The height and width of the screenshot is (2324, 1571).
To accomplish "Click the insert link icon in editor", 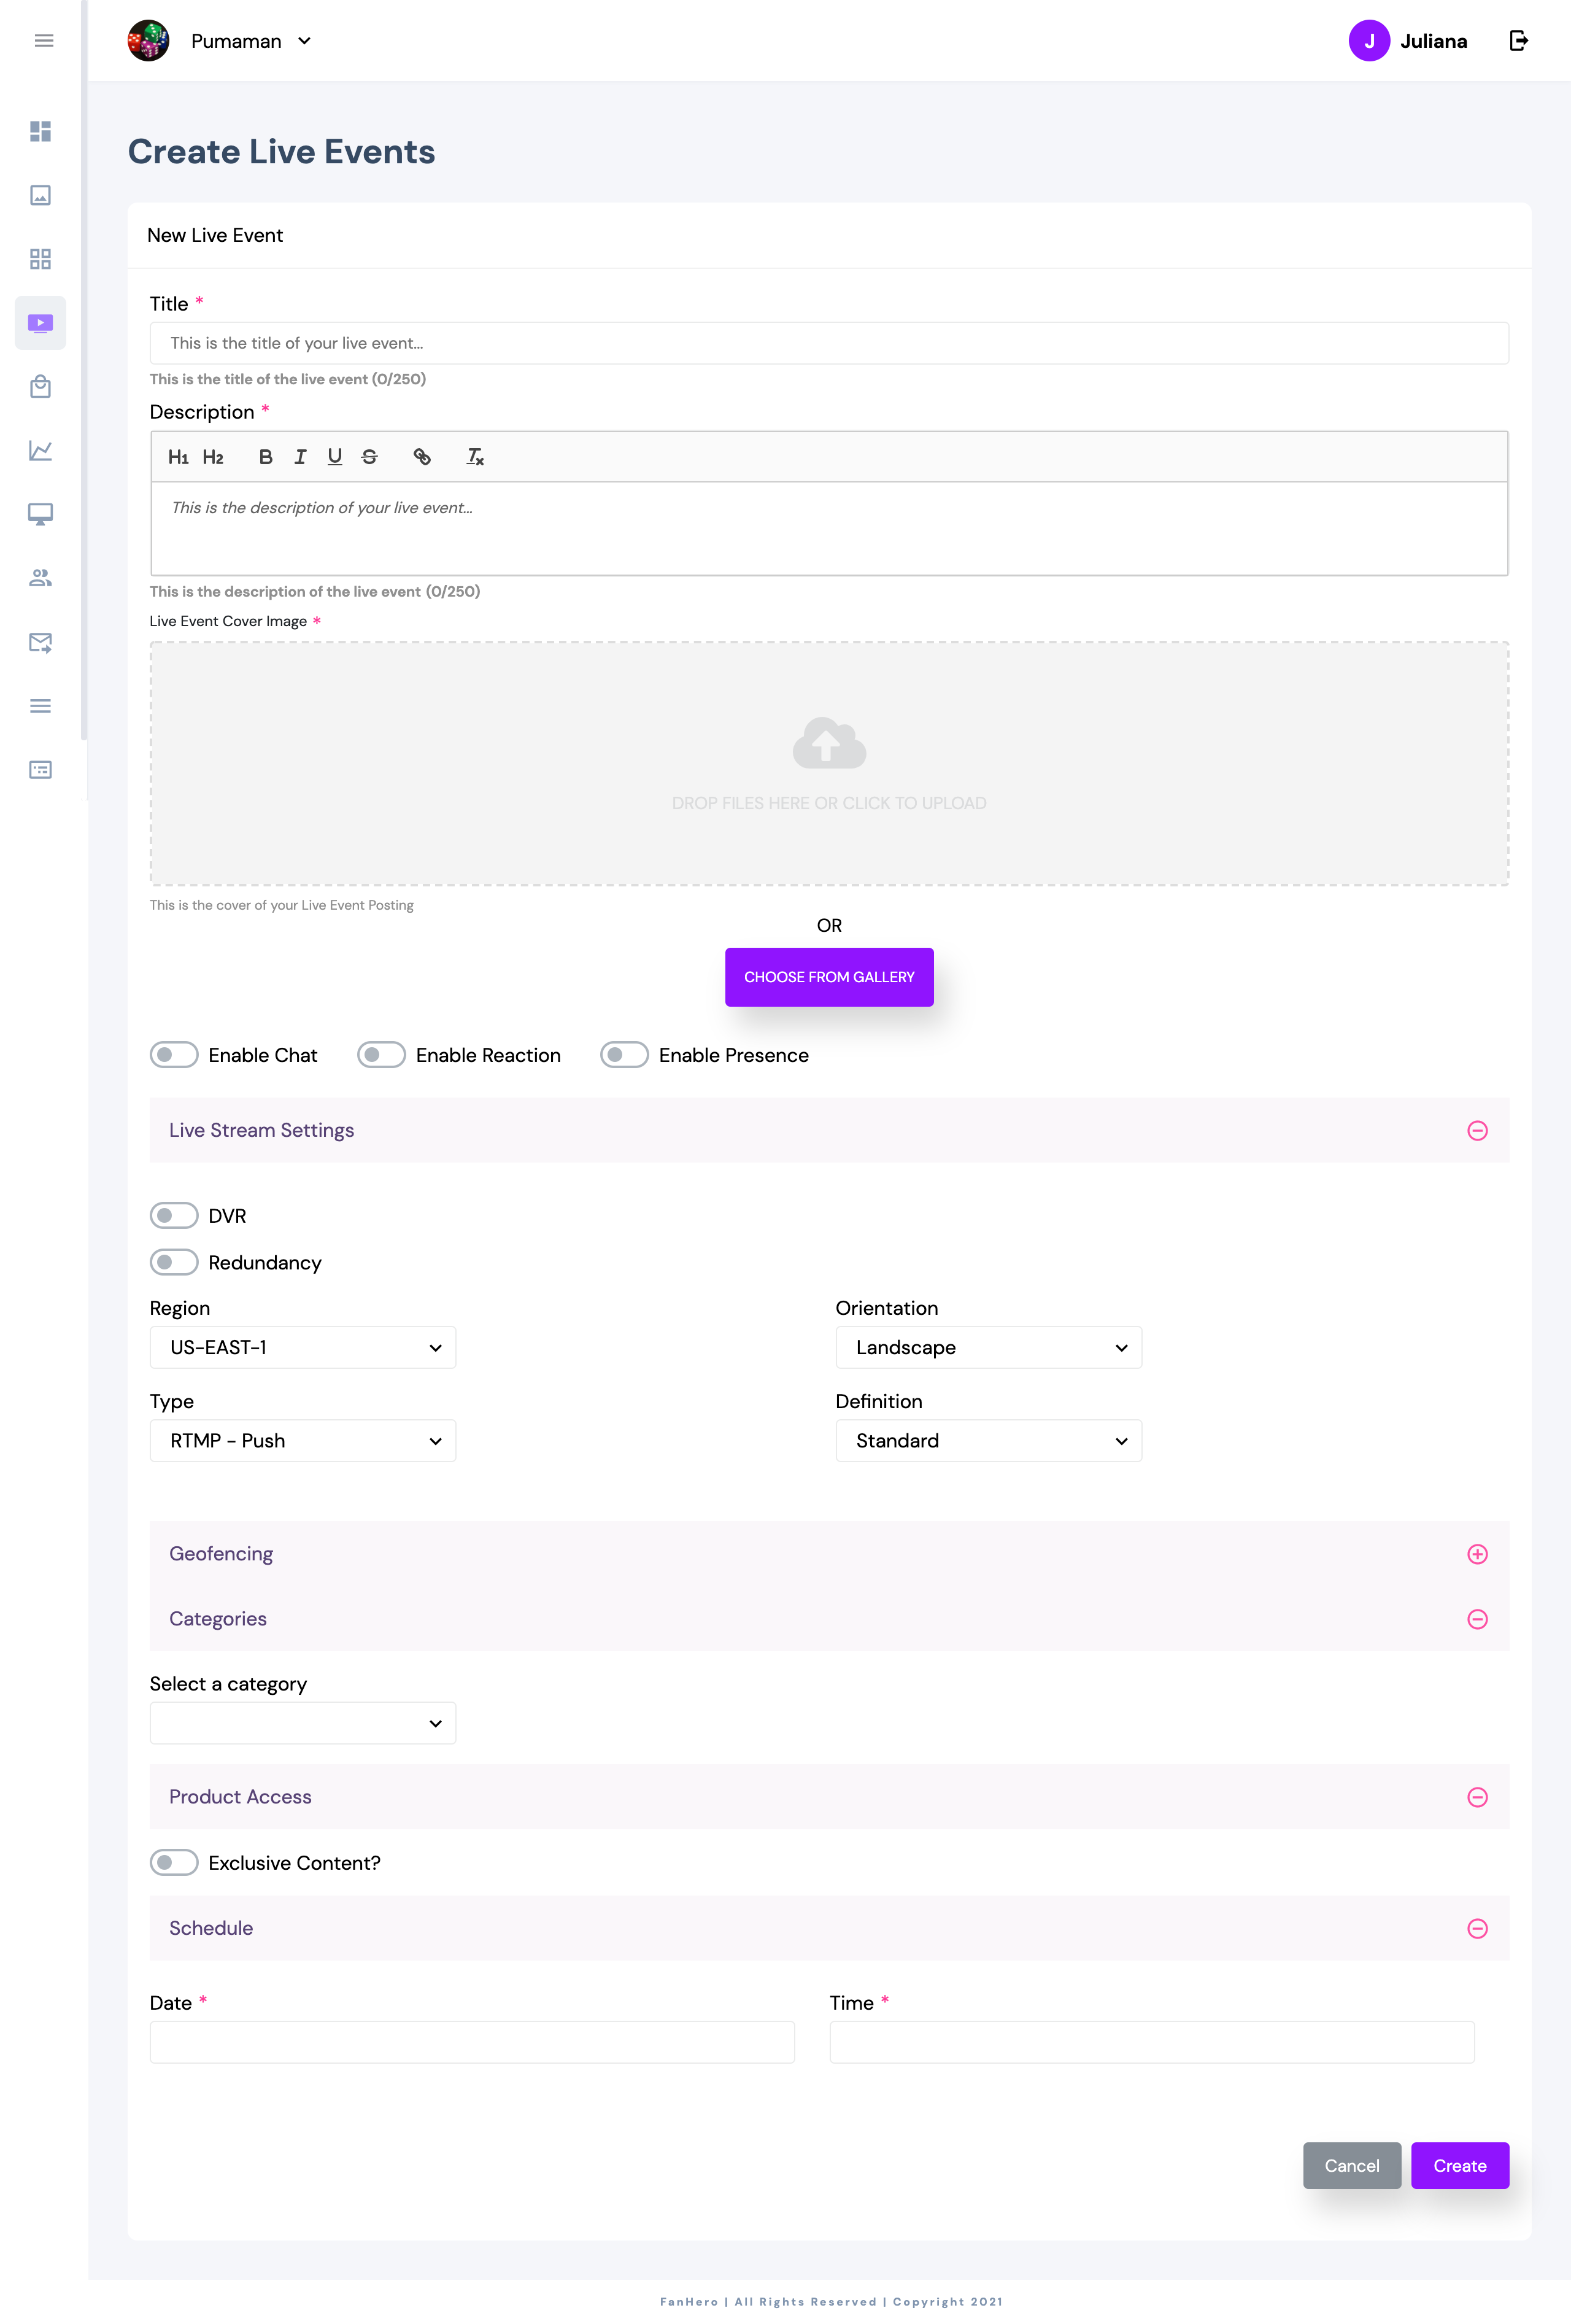I will click(422, 457).
